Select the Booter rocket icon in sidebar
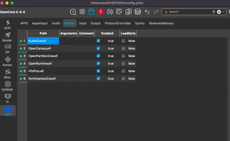 pyautogui.click(x=8, y=37)
